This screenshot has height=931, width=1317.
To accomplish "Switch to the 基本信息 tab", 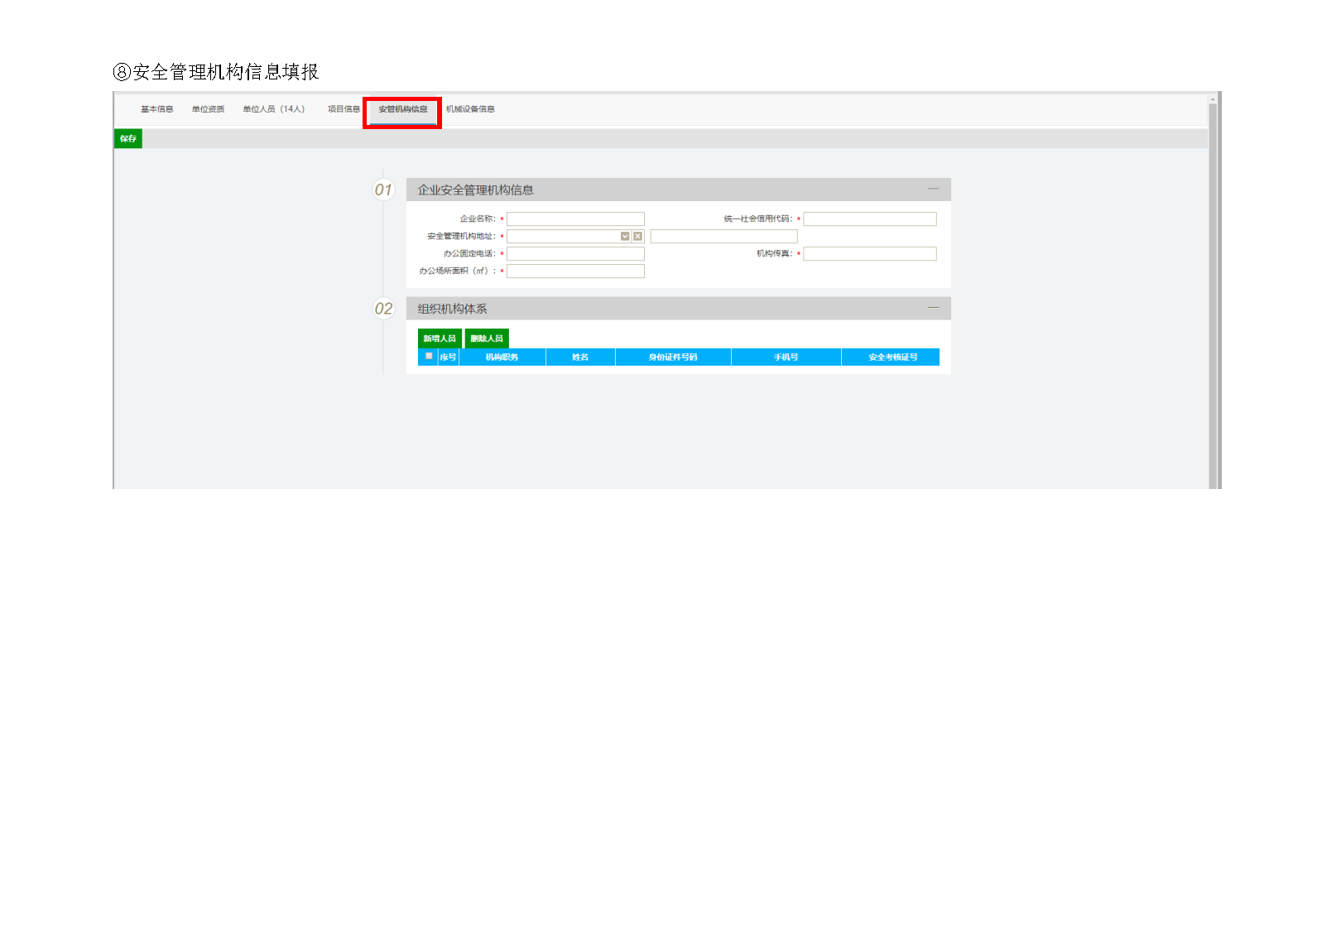I will pos(156,109).
